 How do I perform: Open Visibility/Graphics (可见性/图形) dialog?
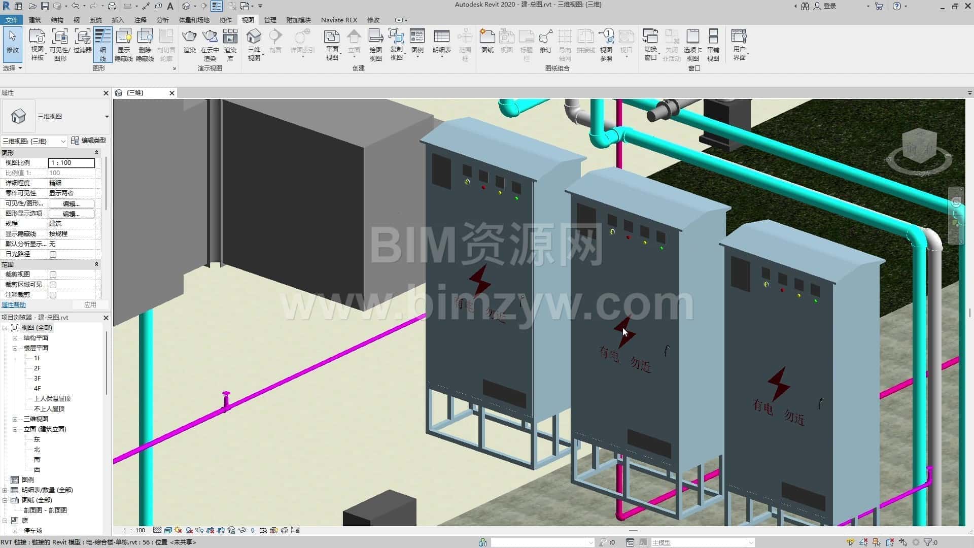[x=60, y=45]
